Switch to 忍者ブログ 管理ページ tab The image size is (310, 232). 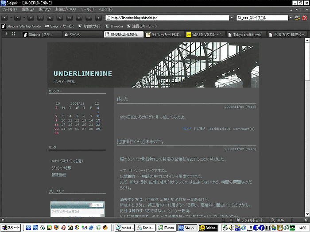[x=287, y=34]
